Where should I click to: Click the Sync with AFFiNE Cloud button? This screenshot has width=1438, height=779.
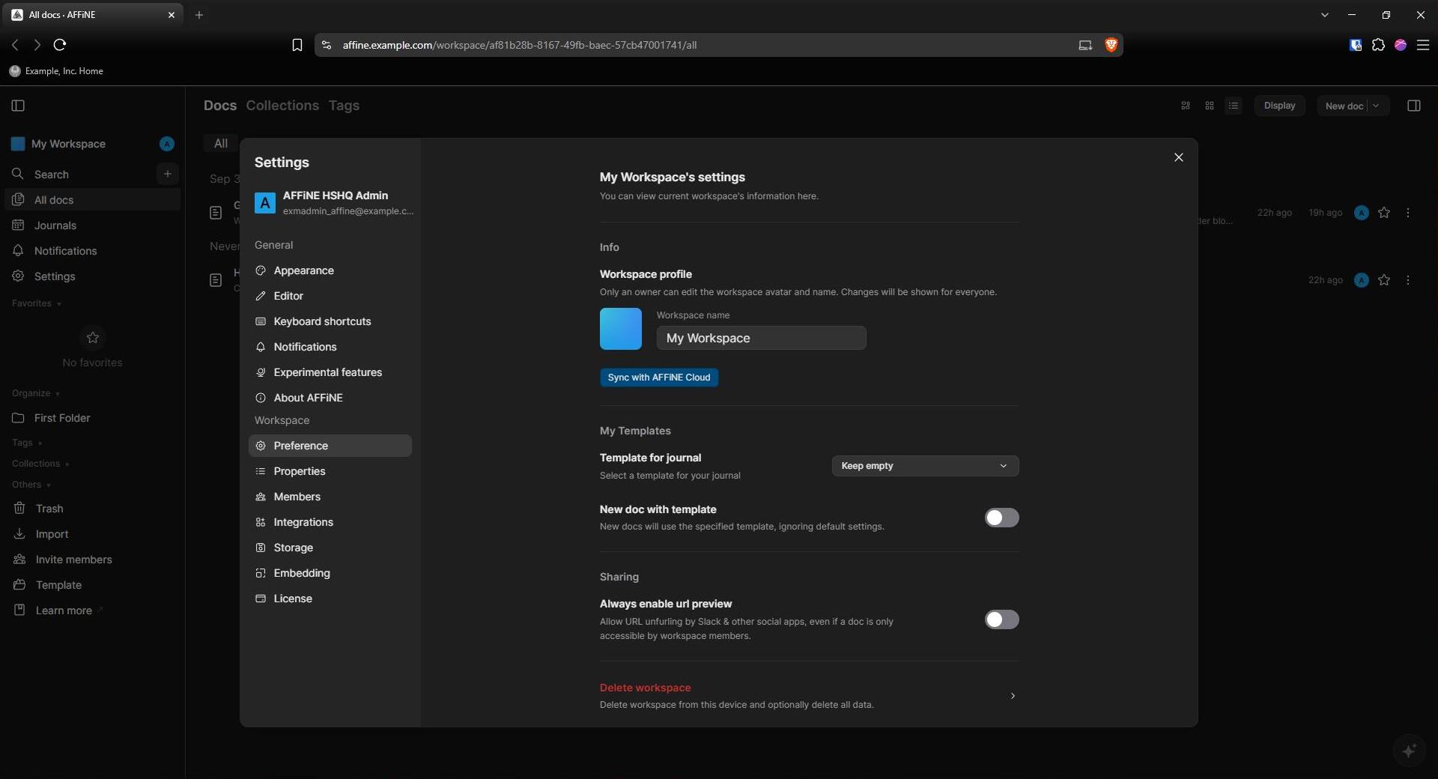click(659, 378)
